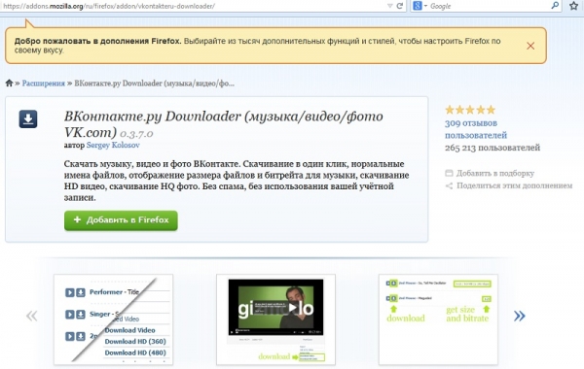Go to previous screenshots with left double arrow
The width and height of the screenshot is (584, 369).
click(x=32, y=317)
